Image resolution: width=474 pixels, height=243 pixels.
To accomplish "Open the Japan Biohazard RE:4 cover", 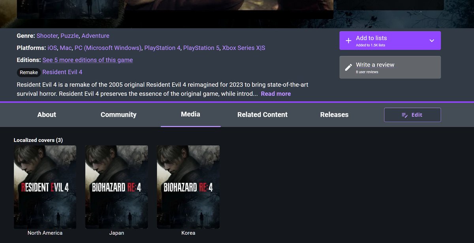I will 117,187.
